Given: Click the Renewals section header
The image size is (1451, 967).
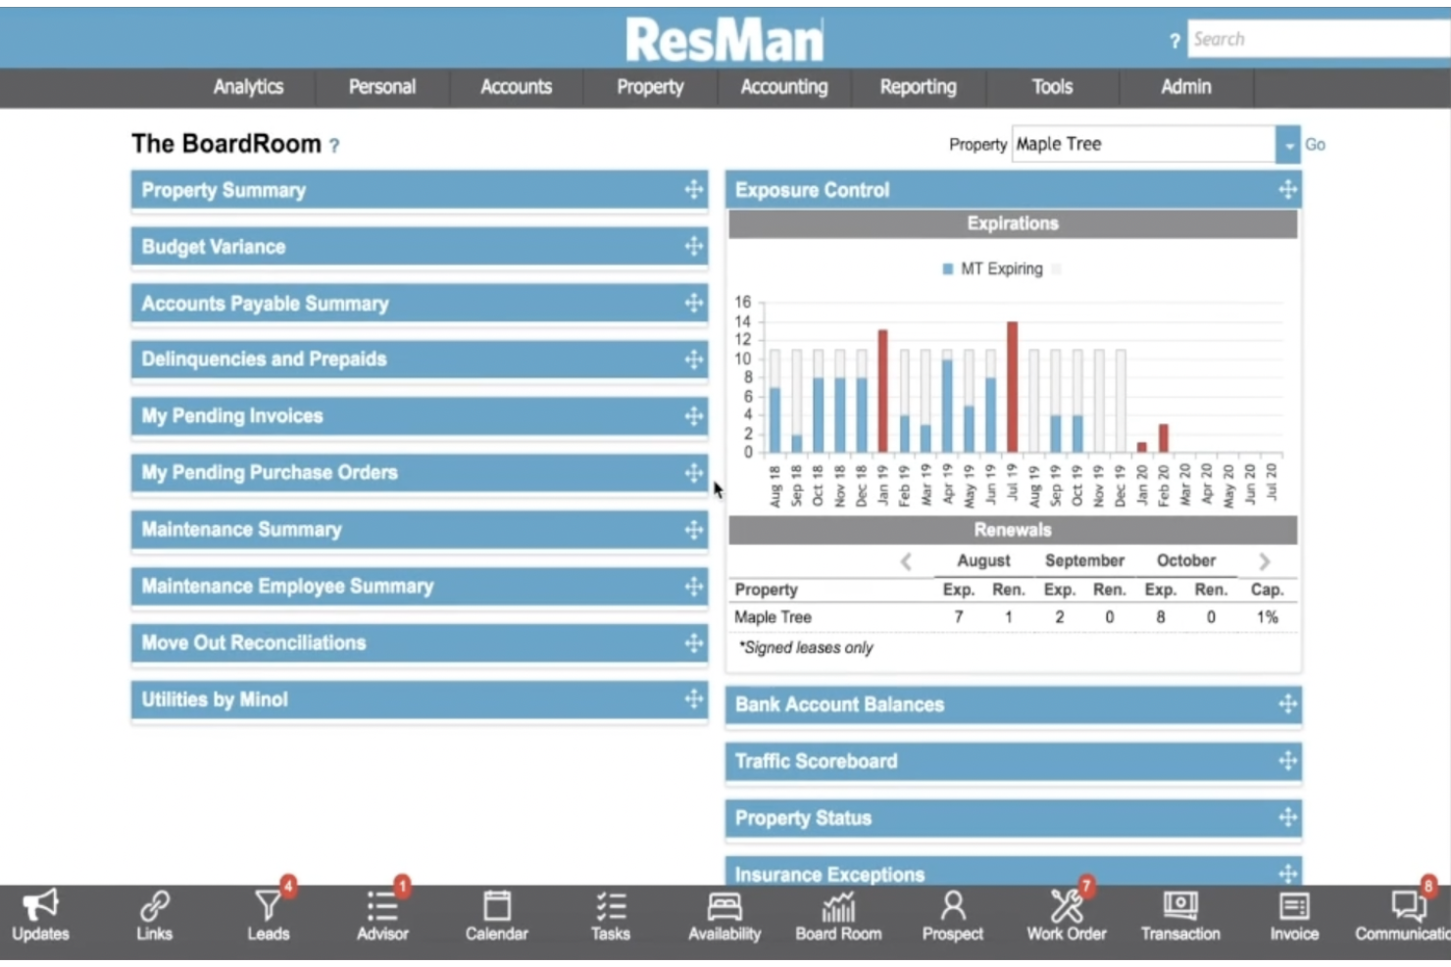Looking at the screenshot, I should (x=1013, y=530).
